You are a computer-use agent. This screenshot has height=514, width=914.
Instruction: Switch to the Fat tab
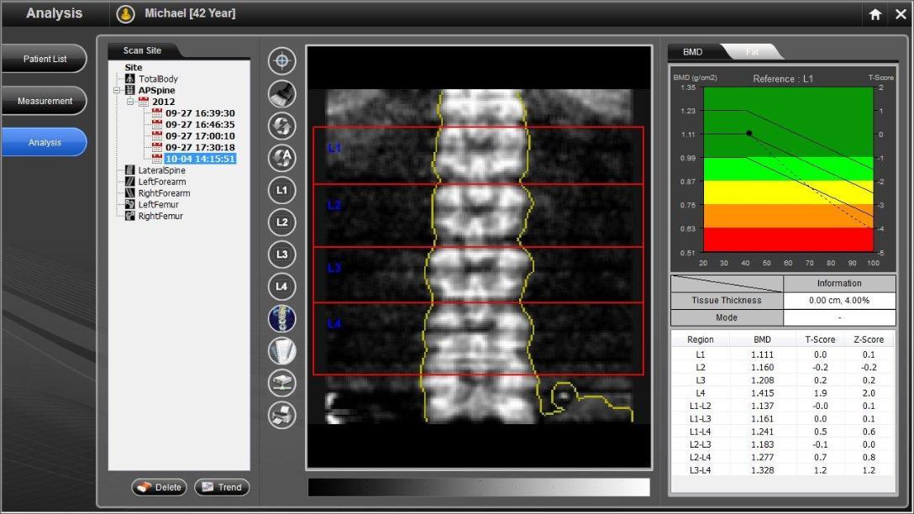(x=752, y=51)
